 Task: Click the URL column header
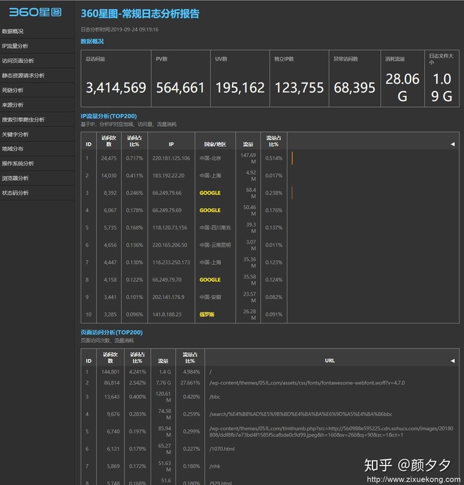point(330,361)
